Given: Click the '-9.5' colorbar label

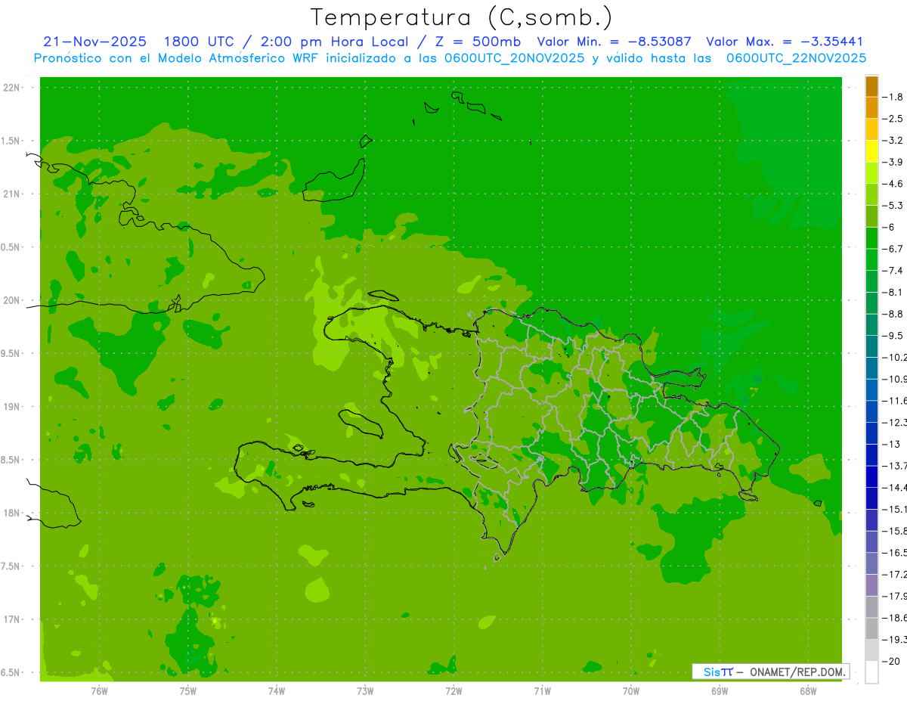Looking at the screenshot, I should [x=893, y=336].
